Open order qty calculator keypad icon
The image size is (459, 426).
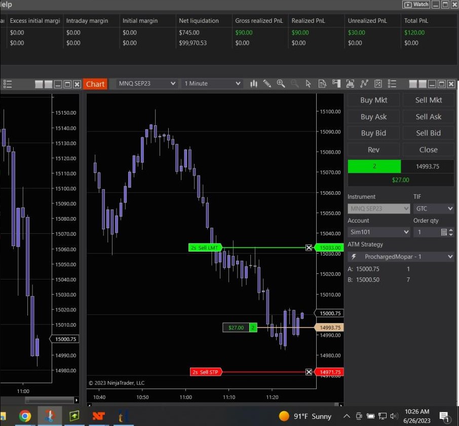444,232
